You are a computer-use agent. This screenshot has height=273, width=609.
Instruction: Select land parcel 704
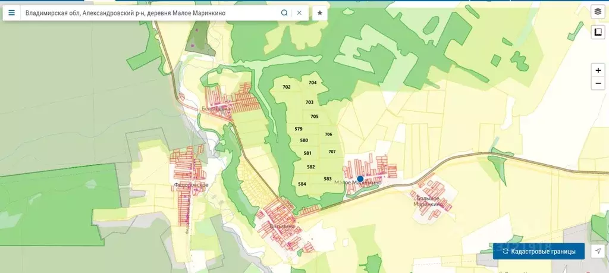point(313,83)
